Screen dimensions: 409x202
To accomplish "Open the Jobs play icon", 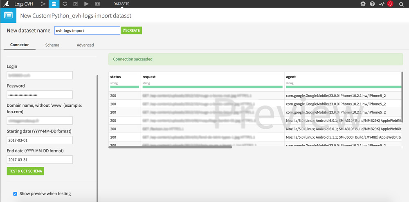I will point(87,4).
